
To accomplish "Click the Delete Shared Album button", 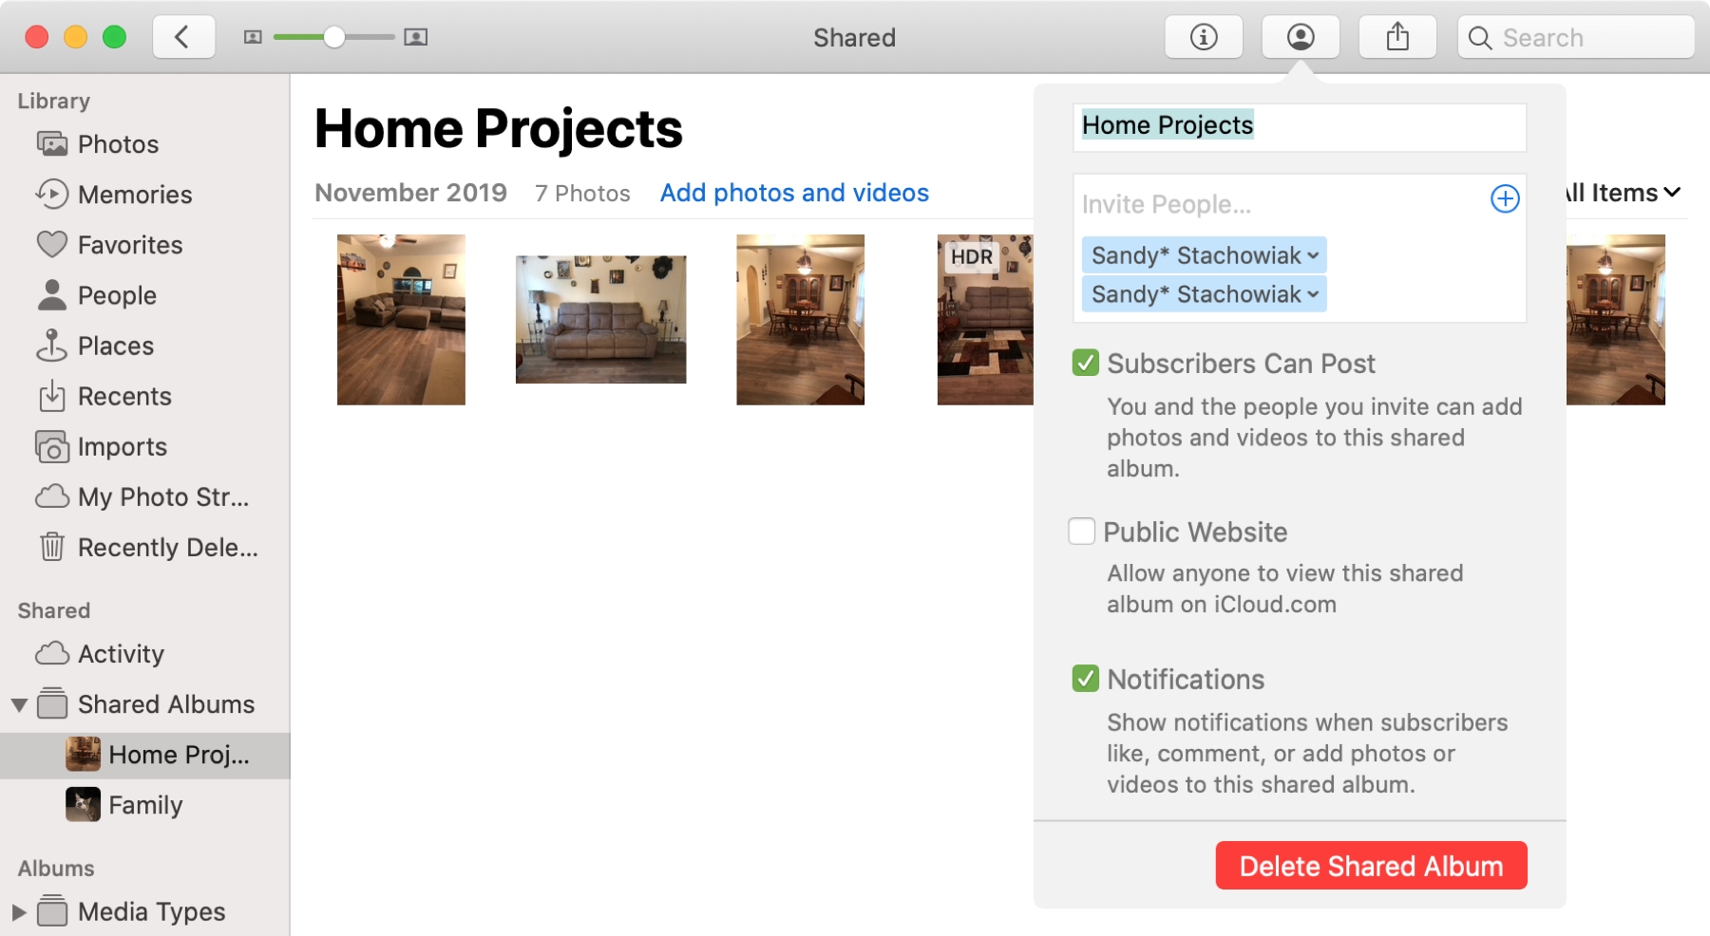I will tap(1371, 865).
